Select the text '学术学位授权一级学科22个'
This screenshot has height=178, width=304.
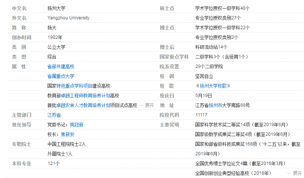coord(222,28)
